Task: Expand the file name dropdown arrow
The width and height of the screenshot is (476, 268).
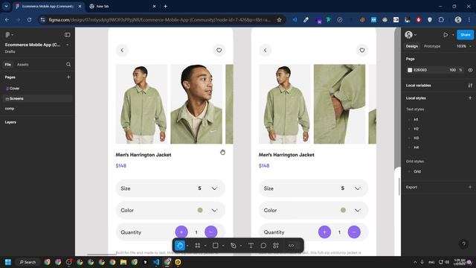Action: (68, 45)
